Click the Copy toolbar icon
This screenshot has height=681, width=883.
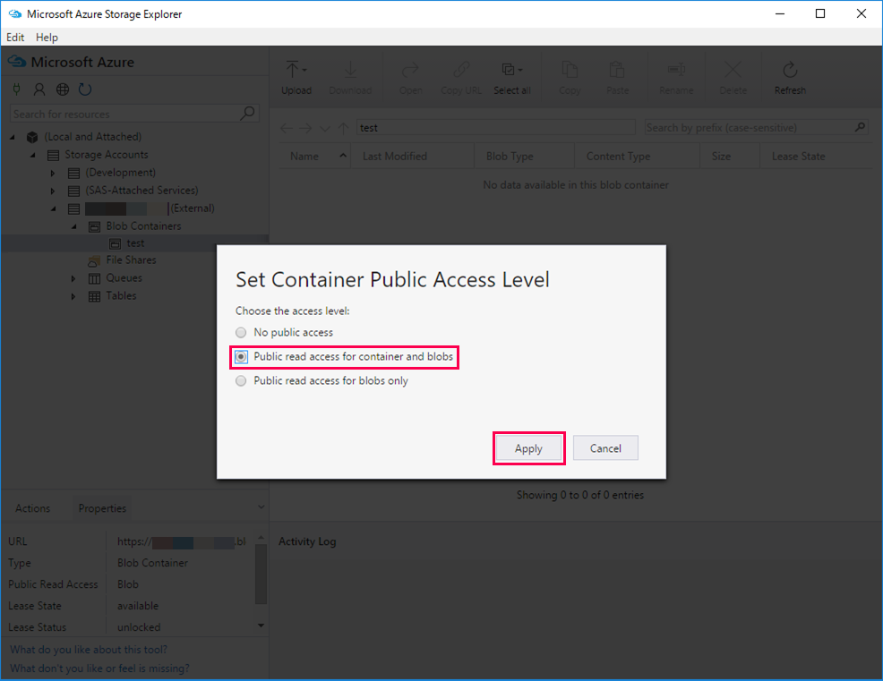pos(570,70)
